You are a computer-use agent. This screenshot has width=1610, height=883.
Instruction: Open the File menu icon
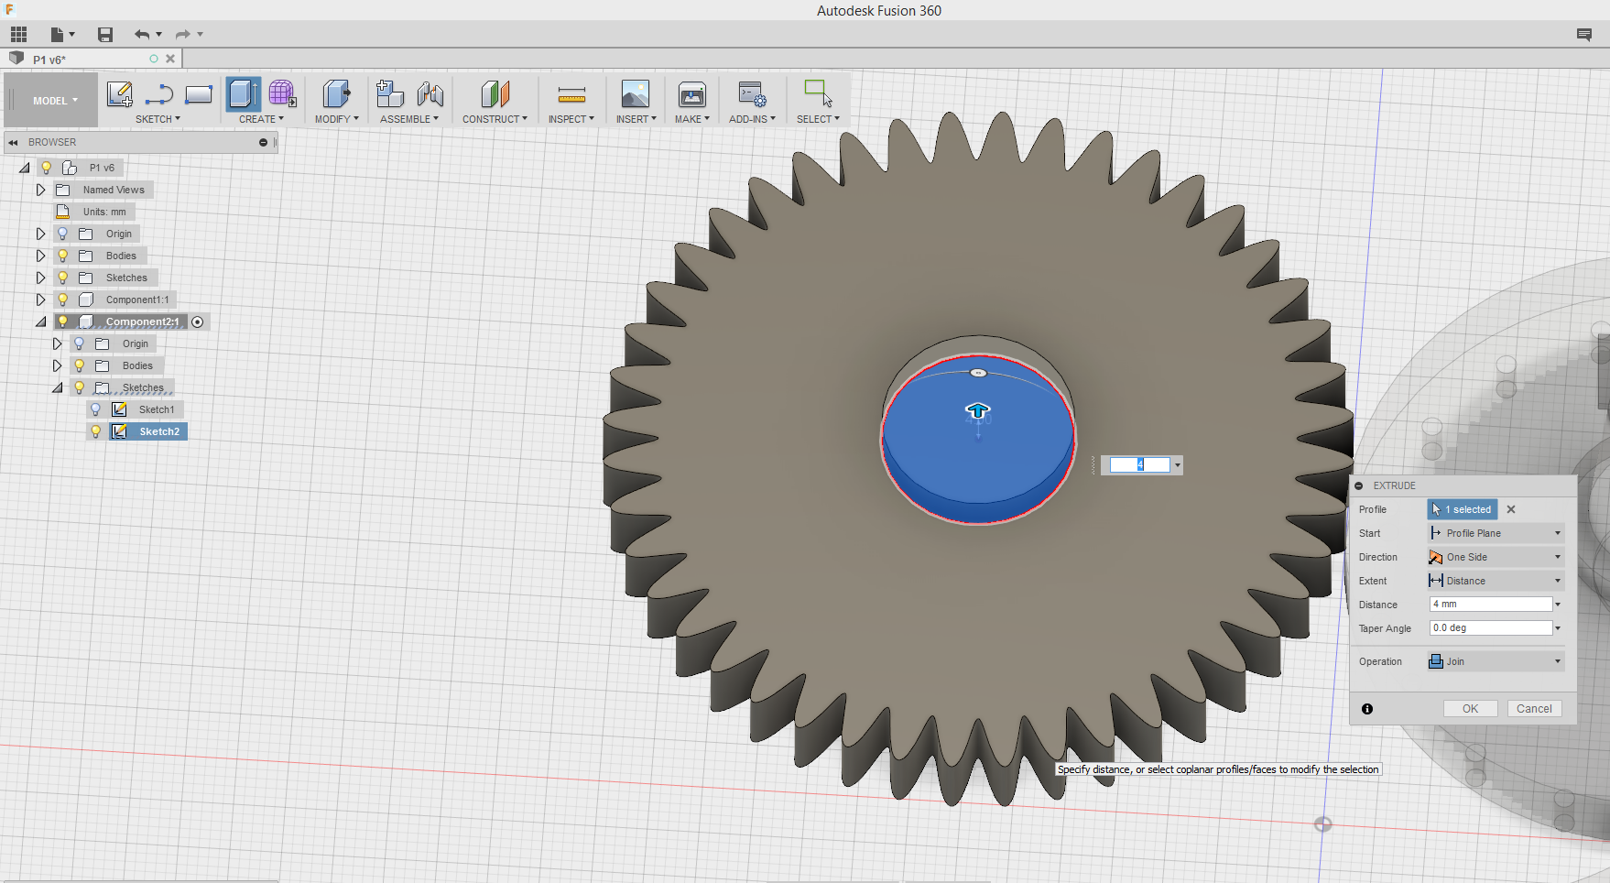pyautogui.click(x=62, y=35)
